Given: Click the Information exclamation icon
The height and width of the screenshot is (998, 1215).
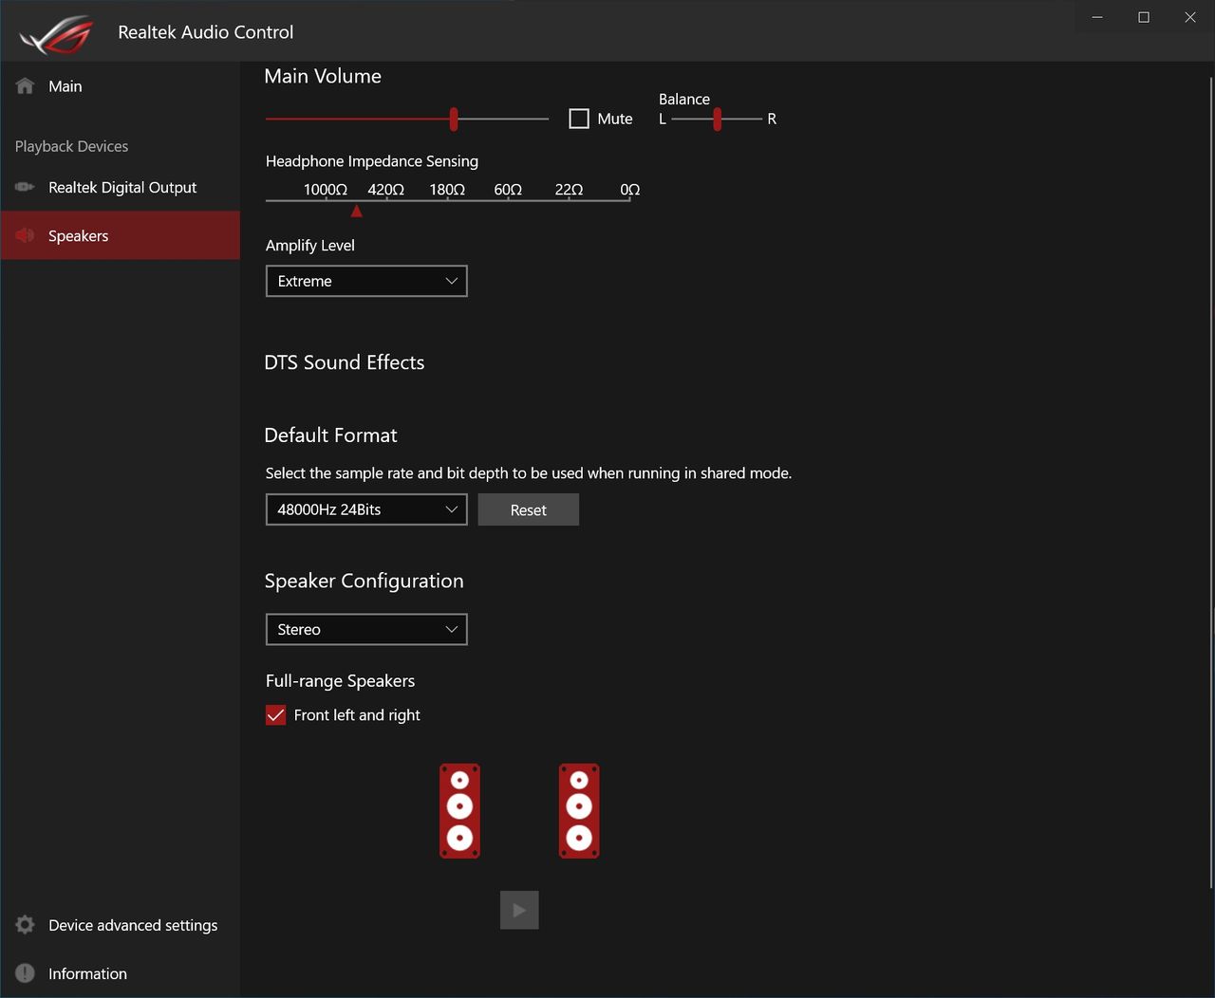Looking at the screenshot, I should pos(26,973).
